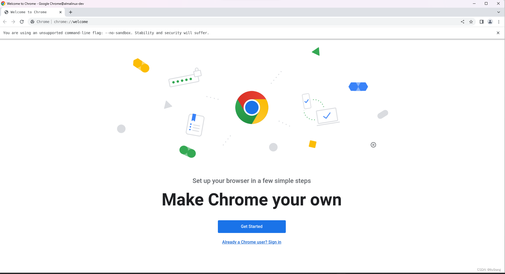The image size is (505, 274).
Task: Click the Chrome site info icon in address bar
Action: [32, 22]
